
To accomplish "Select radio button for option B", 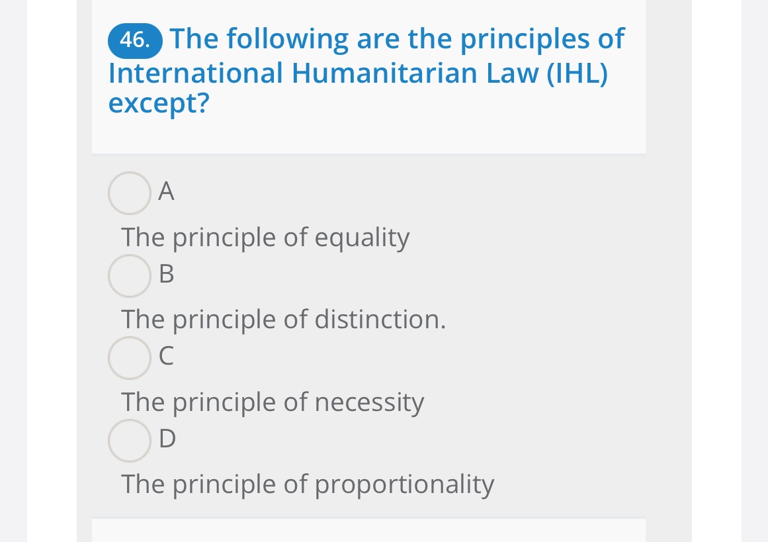I will coord(129,276).
